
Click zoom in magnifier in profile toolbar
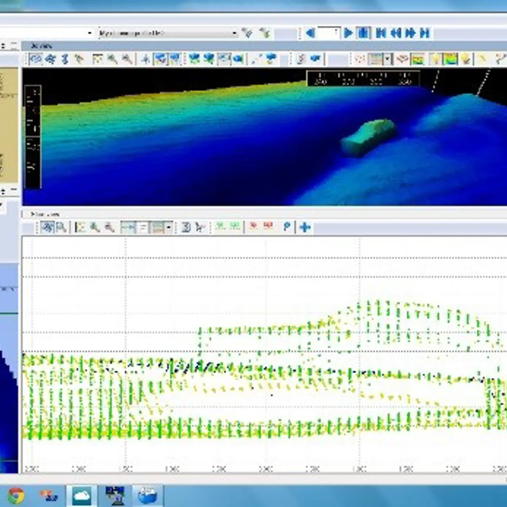point(95,227)
